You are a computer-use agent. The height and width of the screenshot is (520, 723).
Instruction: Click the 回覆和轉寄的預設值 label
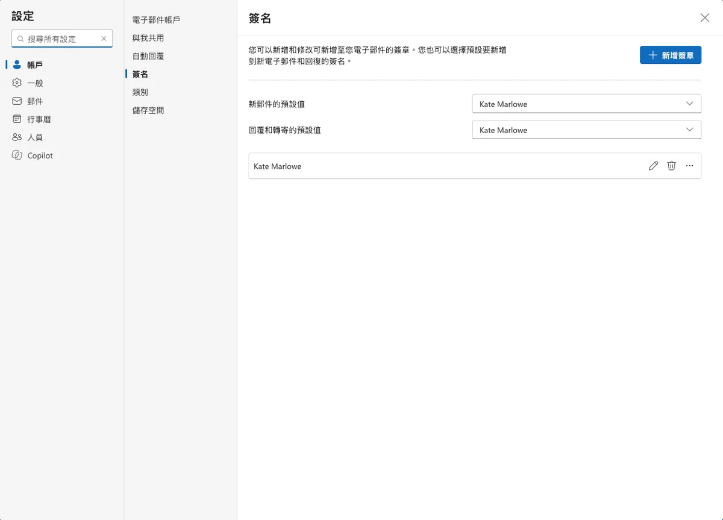pyautogui.click(x=285, y=130)
